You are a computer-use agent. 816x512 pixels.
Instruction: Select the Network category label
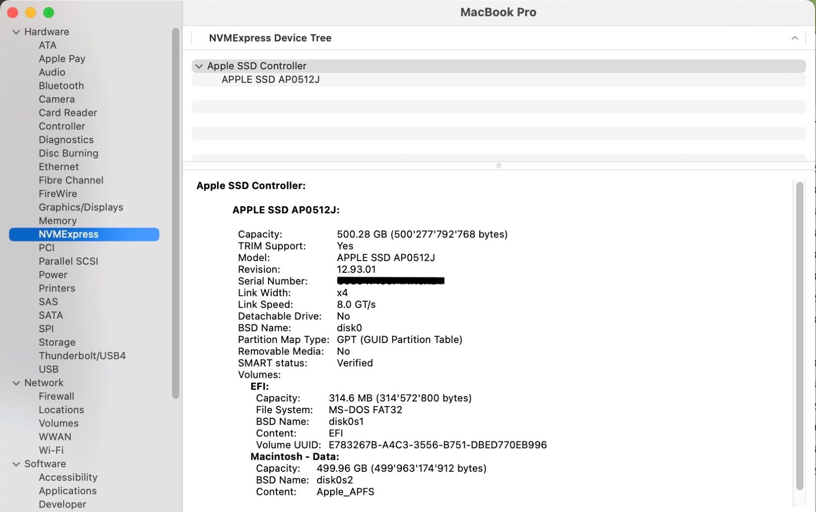coord(44,383)
